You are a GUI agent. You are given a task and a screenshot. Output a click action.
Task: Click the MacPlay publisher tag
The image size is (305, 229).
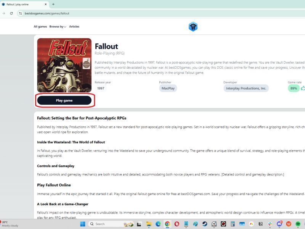click(168, 88)
